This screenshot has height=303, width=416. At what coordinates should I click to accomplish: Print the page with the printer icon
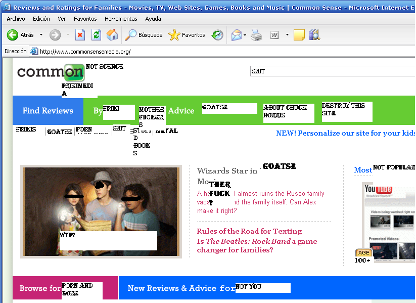pos(256,35)
